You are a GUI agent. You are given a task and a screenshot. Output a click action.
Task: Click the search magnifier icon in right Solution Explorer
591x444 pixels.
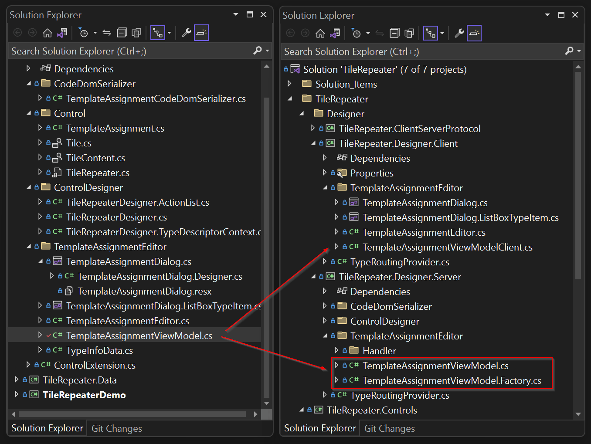569,51
